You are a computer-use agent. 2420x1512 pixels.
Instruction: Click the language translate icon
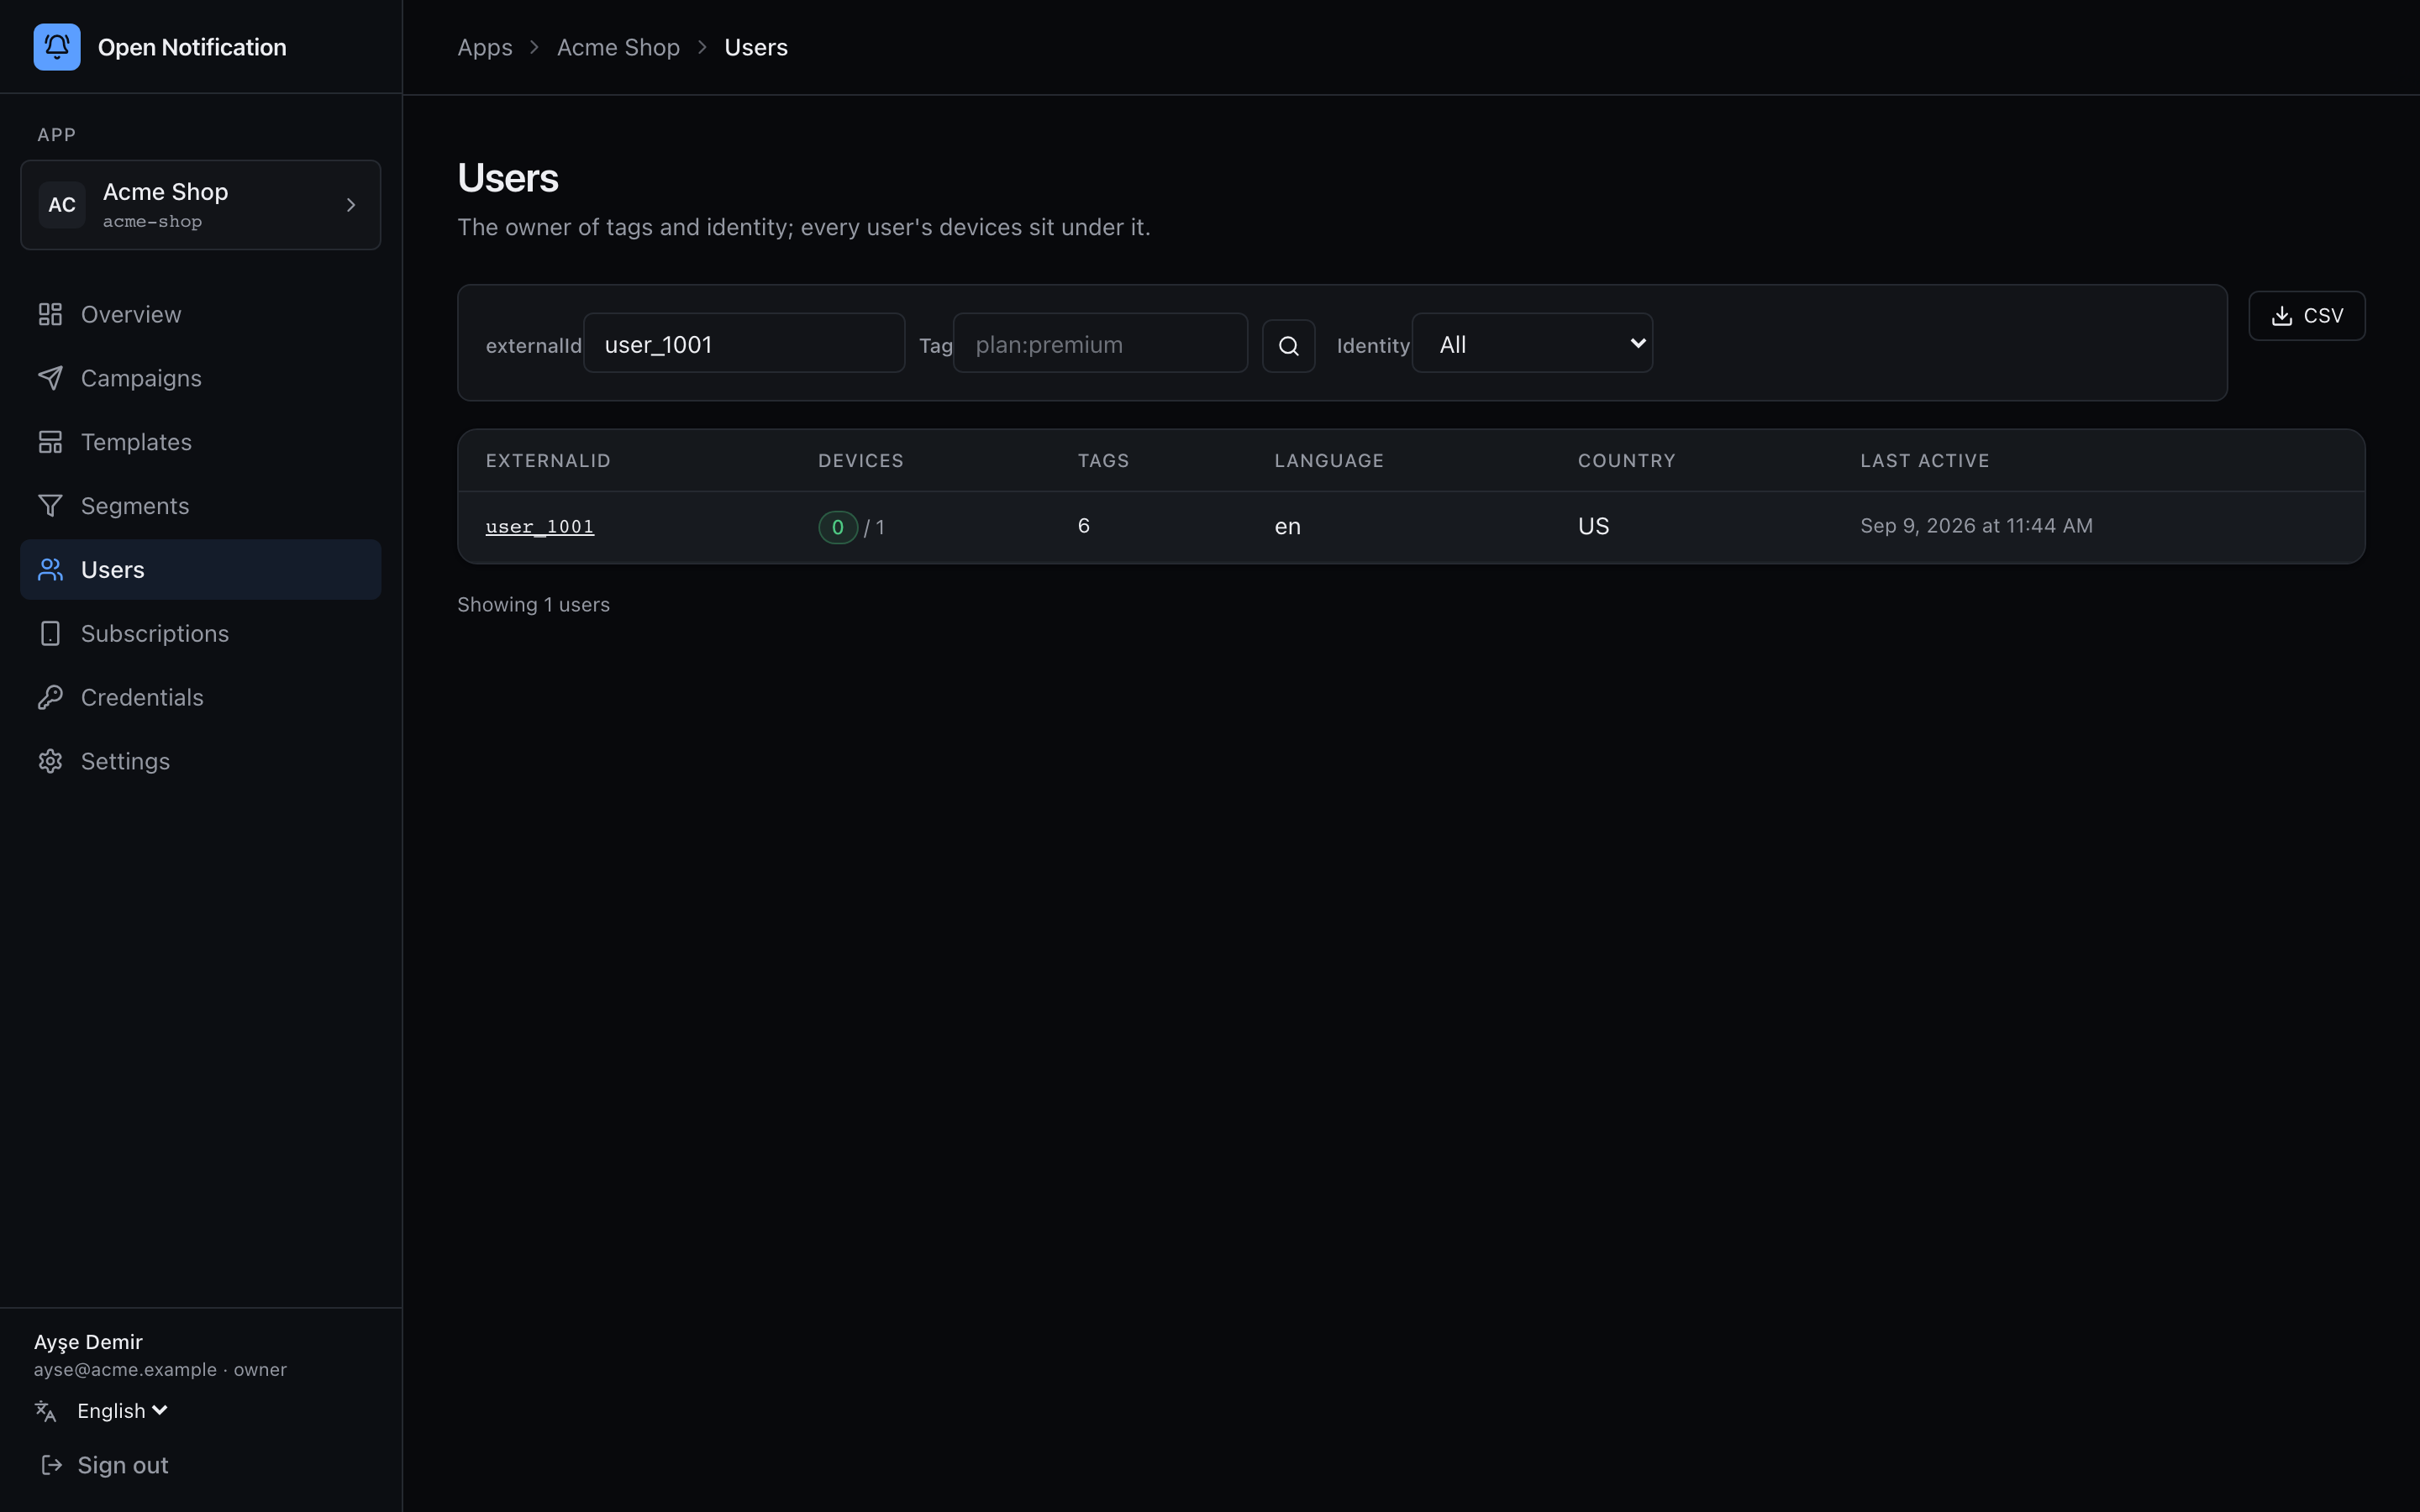(x=45, y=1411)
